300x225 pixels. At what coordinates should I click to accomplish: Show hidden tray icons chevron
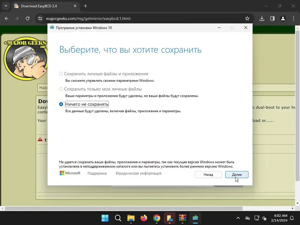pyautogui.click(x=238, y=218)
